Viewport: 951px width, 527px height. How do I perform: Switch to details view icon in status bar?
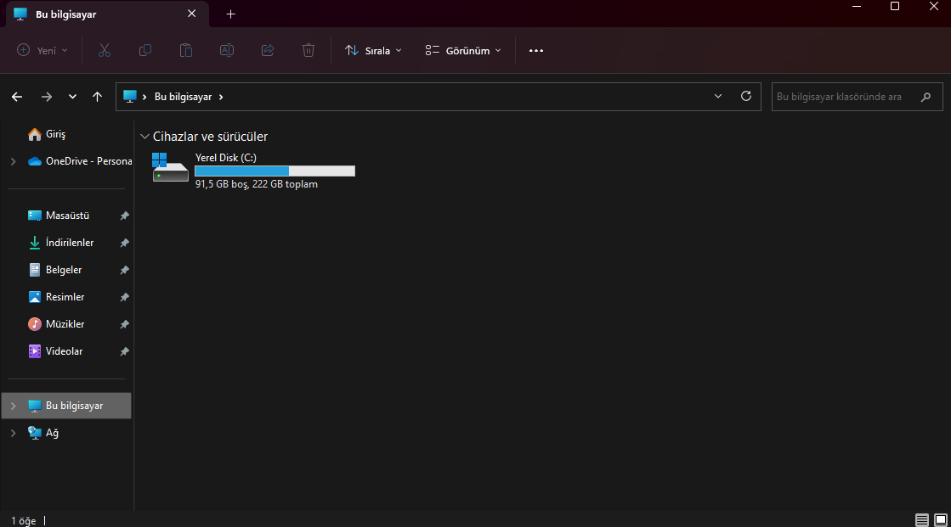922,519
